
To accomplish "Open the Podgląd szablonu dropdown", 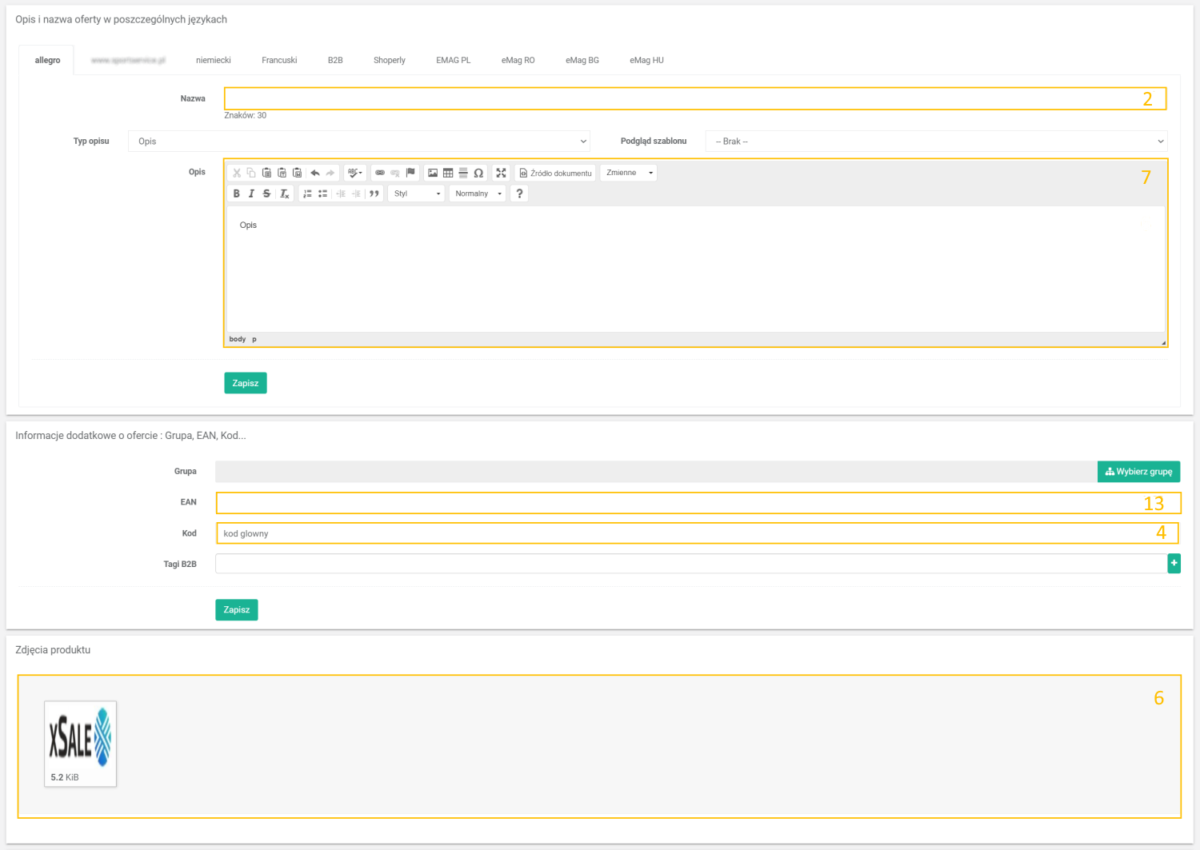I will (x=936, y=142).
